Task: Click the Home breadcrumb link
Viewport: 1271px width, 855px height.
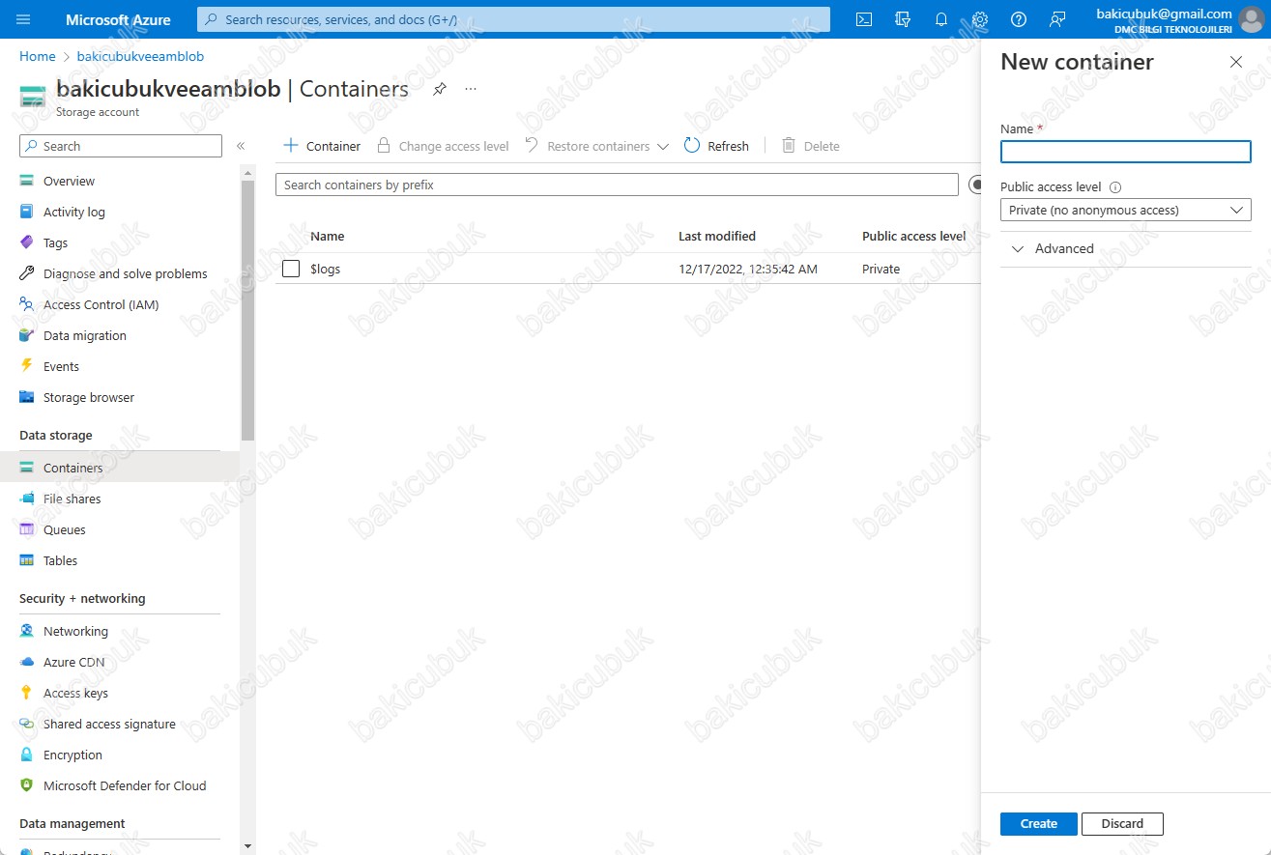Action: (x=38, y=56)
